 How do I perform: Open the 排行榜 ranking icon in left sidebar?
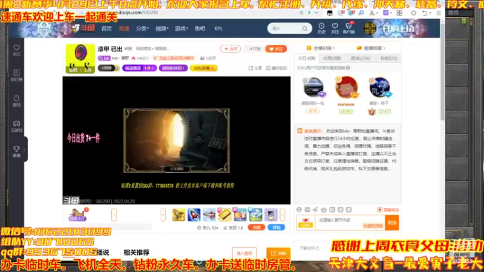[16, 75]
